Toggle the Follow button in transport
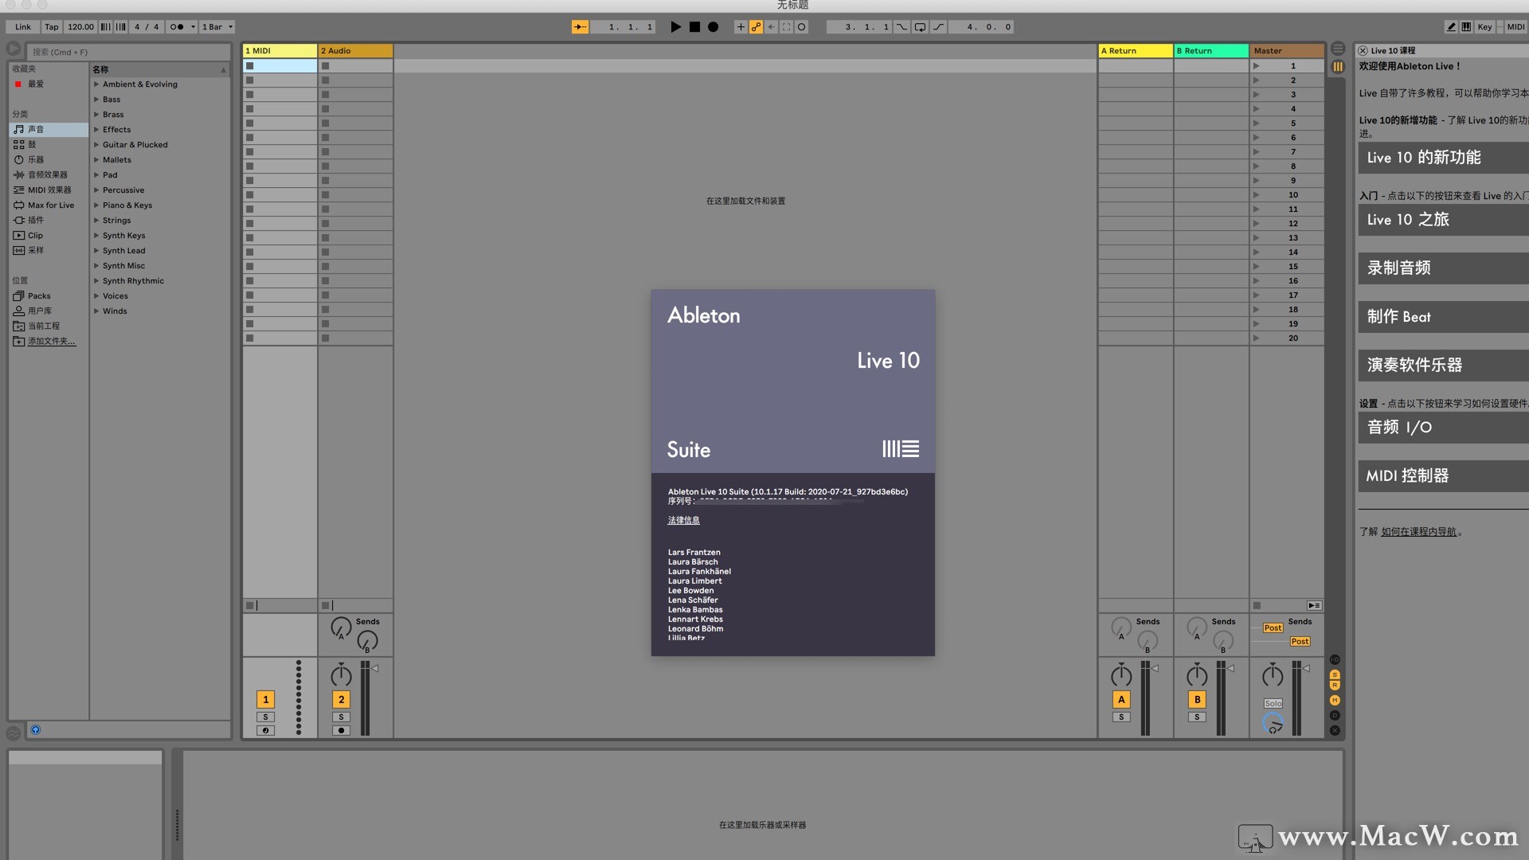This screenshot has width=1529, height=860. point(580,26)
